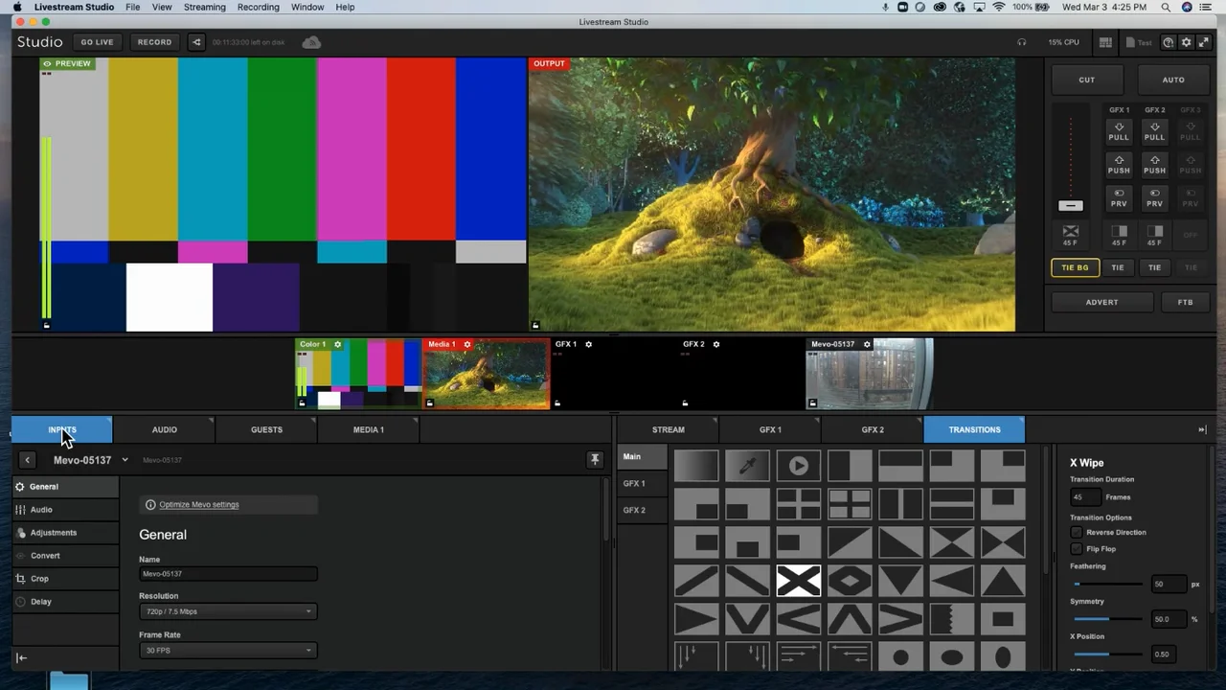This screenshot has width=1226, height=690.
Task: Click the share icon next to Record
Action: pyautogui.click(x=196, y=42)
